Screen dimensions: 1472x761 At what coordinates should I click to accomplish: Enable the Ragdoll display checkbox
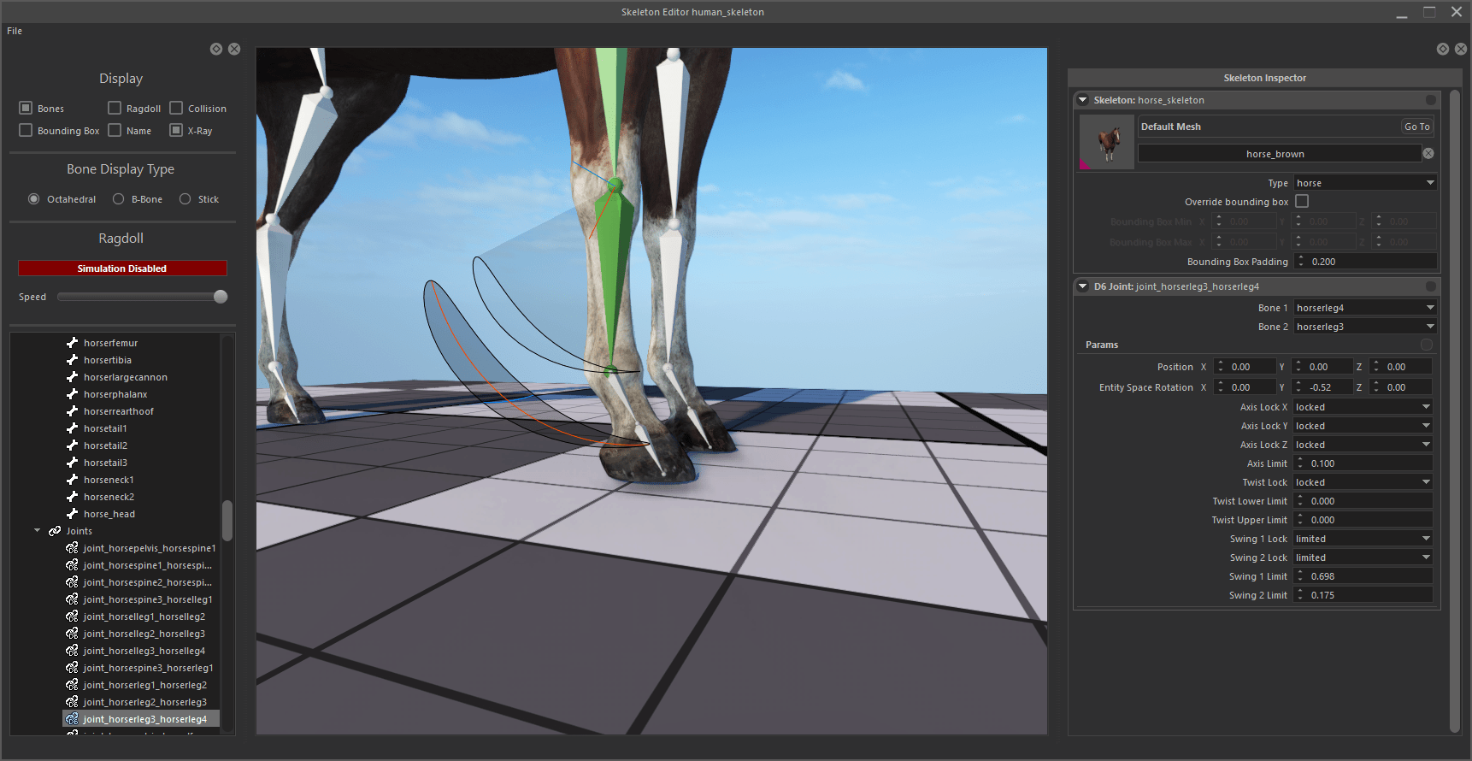coord(115,108)
